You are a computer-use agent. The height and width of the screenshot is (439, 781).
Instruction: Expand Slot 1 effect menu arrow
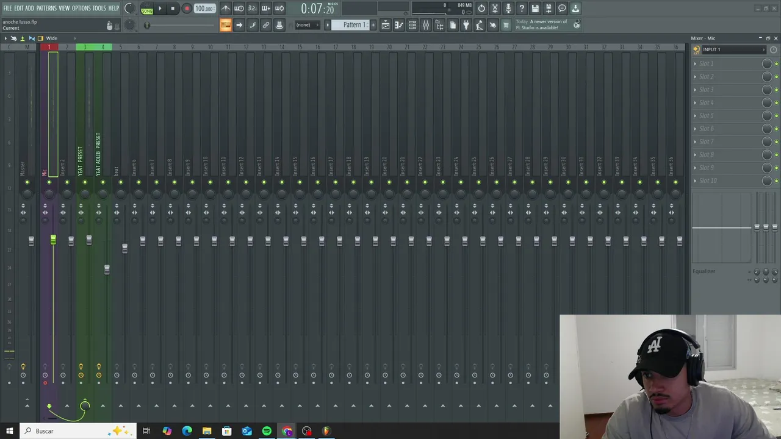tap(695, 63)
